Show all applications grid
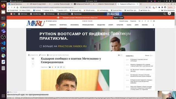 [3, 96]
